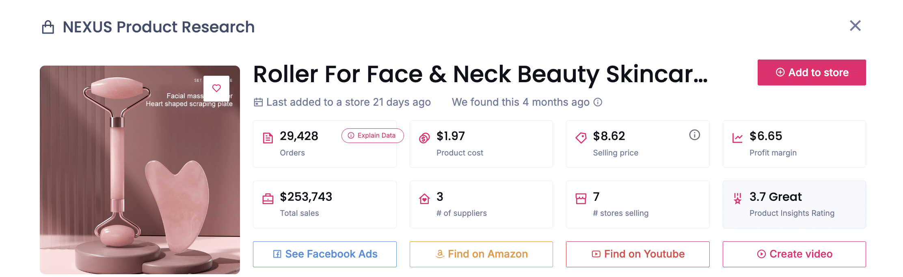Open the Selling price info tooltip

[694, 135]
